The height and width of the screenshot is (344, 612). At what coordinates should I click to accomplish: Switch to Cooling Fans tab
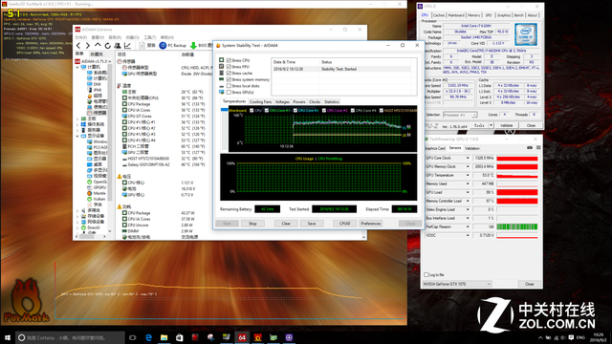260,102
